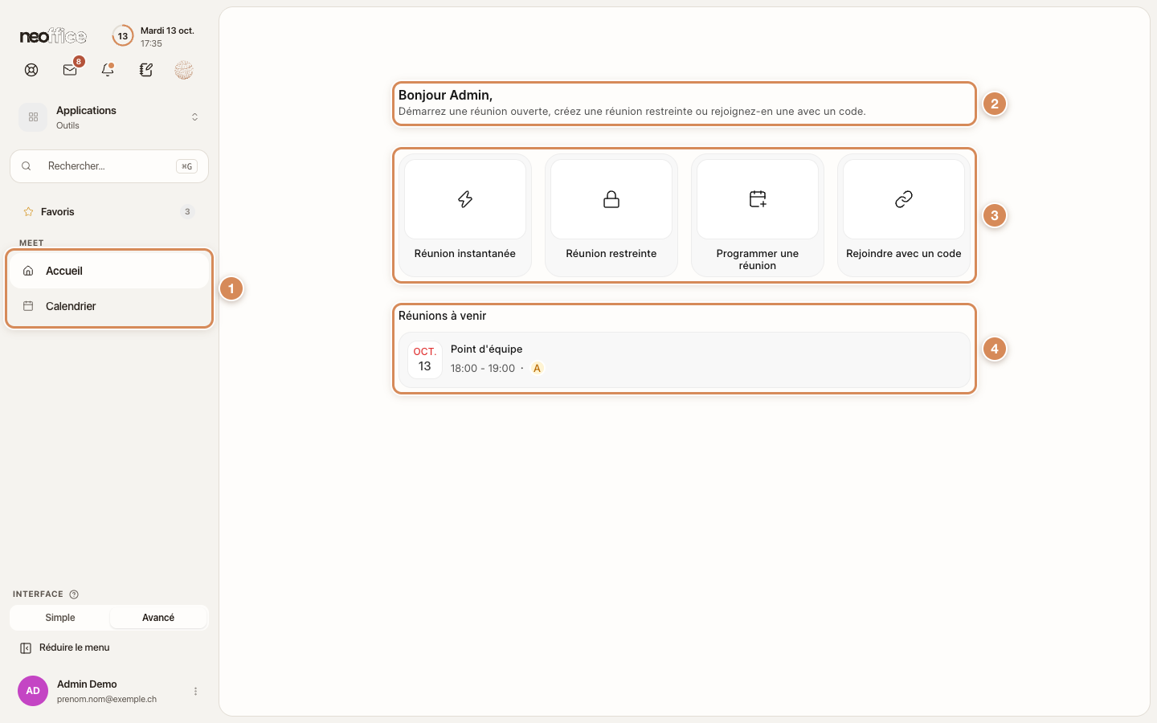Click the Bonjour Admin greeting

(x=446, y=95)
